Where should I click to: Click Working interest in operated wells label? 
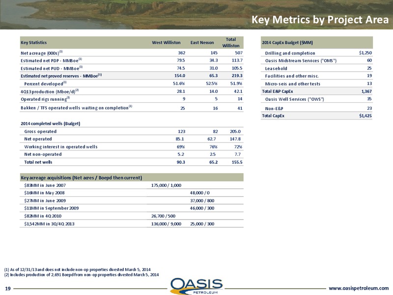pos(60,147)
